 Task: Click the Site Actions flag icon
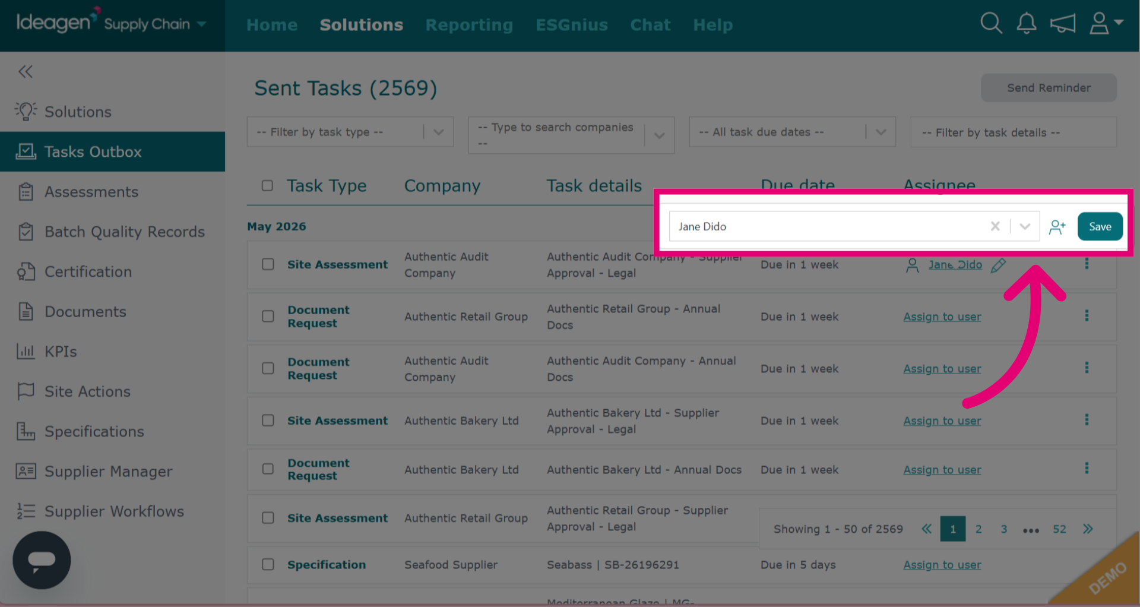coord(26,391)
